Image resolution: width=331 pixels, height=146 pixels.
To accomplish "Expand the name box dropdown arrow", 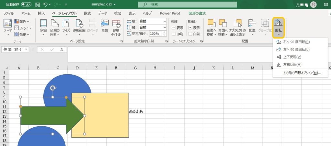I will 26,50.
